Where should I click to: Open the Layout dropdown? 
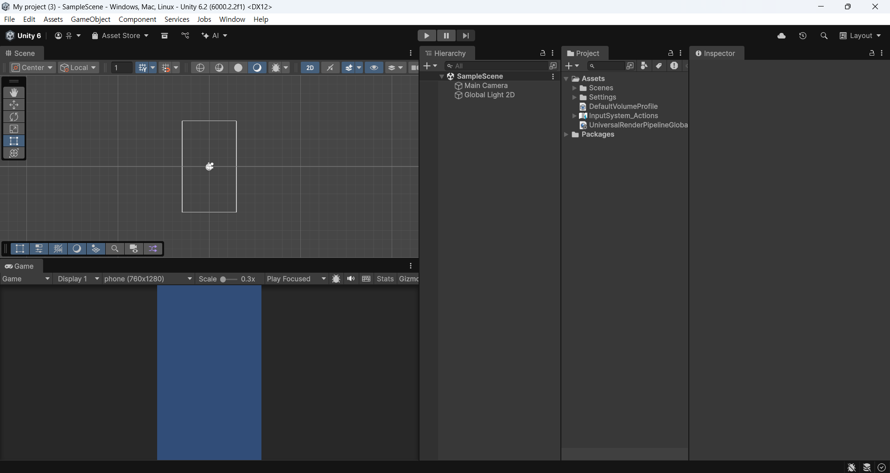pyautogui.click(x=860, y=36)
